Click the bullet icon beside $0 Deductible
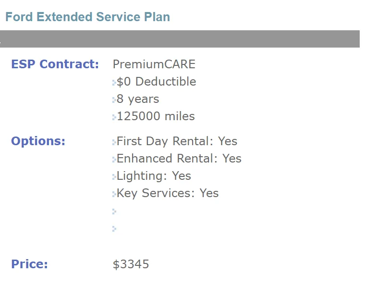The image size is (389, 287). pos(114,83)
